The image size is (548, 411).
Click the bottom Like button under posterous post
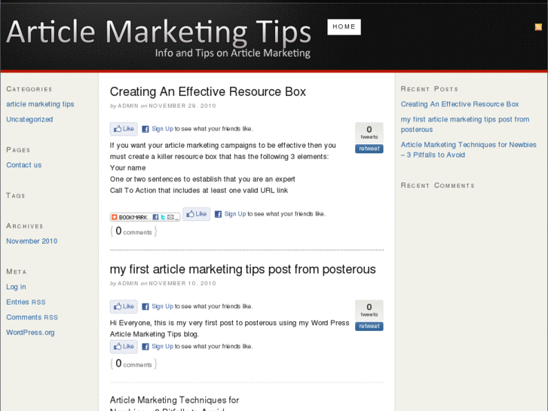[x=124, y=347]
